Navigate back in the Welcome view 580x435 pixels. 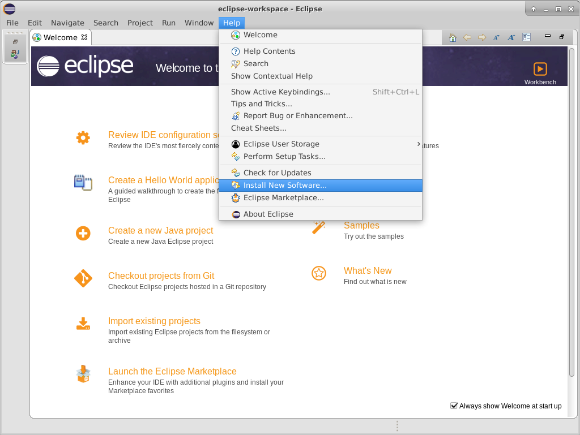466,37
